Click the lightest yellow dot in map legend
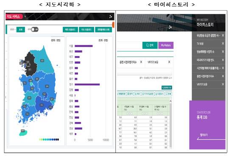This screenshot has width=229, height=156. tap(40, 139)
